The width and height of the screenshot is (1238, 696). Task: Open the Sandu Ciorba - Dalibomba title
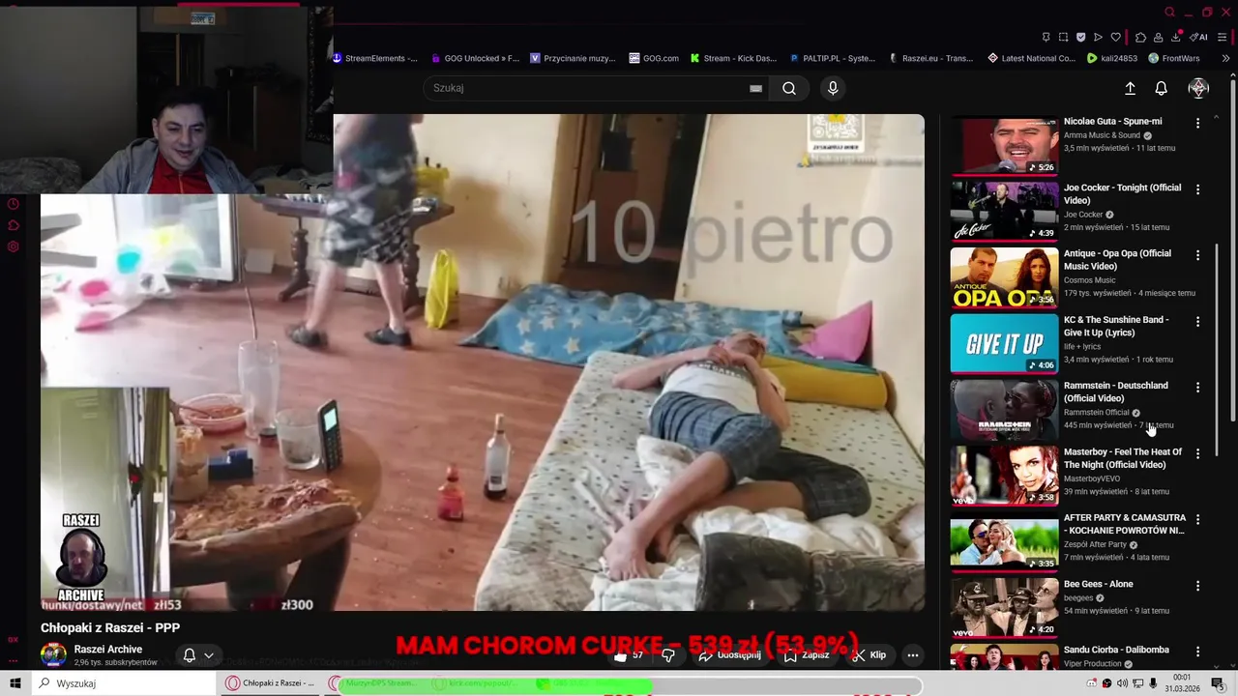click(1116, 650)
